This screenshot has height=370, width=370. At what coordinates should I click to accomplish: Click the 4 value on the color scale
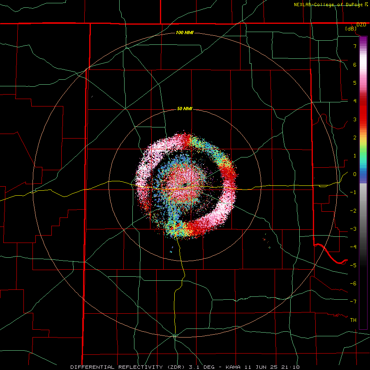(x=355, y=101)
